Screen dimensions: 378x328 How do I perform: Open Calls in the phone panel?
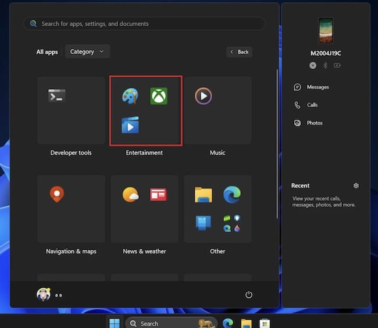305,105
